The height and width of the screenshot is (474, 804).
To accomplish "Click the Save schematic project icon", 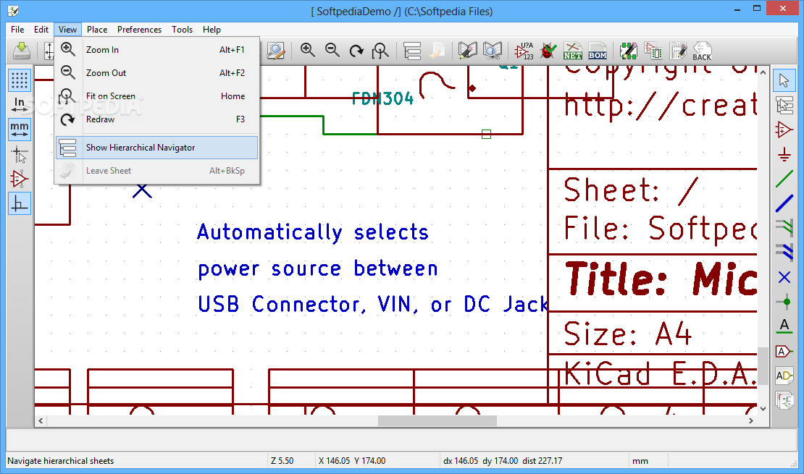I will pos(22,51).
